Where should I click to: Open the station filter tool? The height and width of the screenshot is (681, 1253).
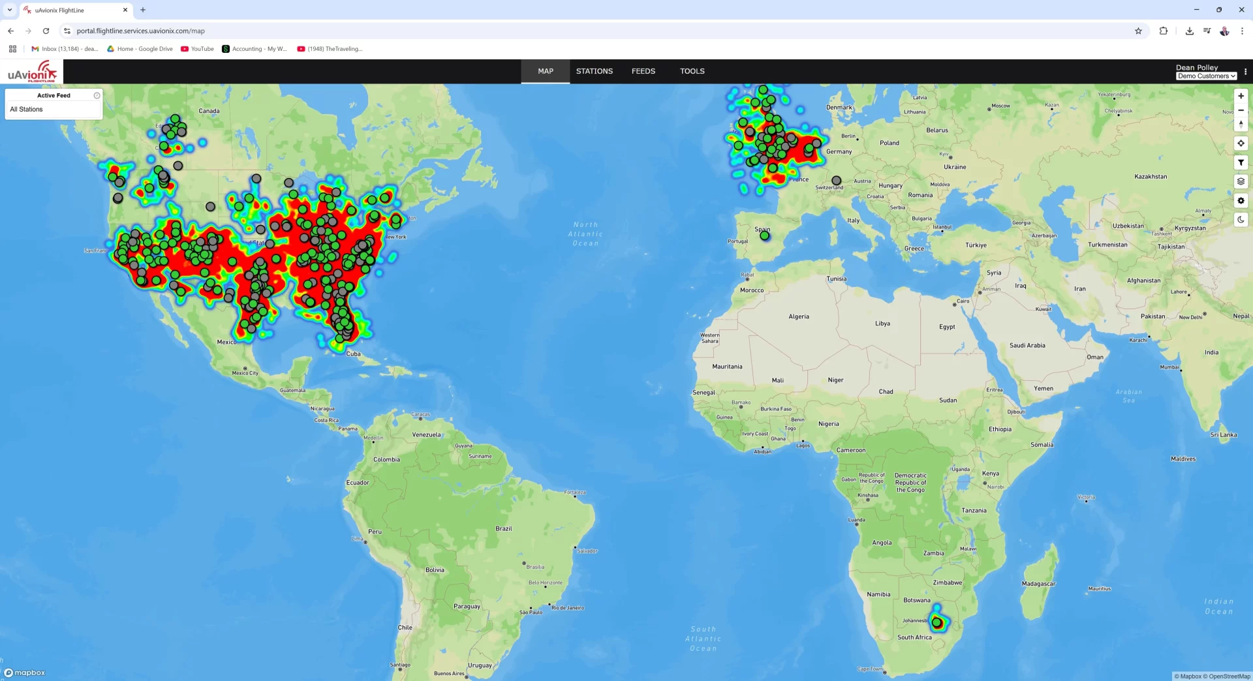1241,162
